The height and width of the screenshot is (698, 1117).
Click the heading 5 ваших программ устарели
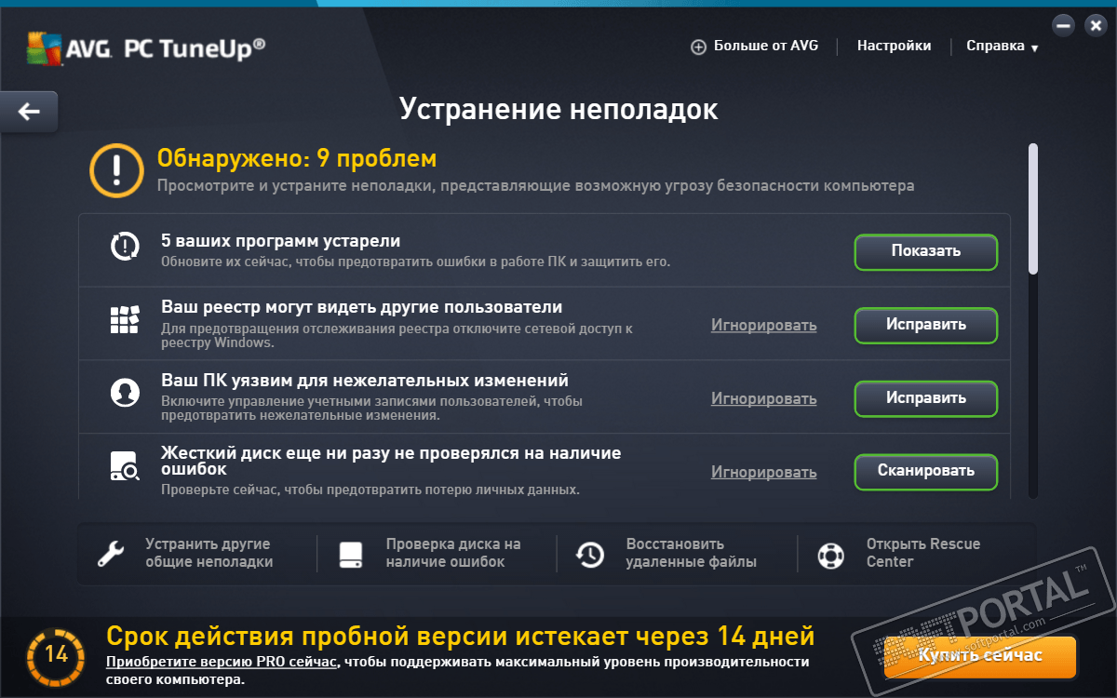tap(280, 241)
